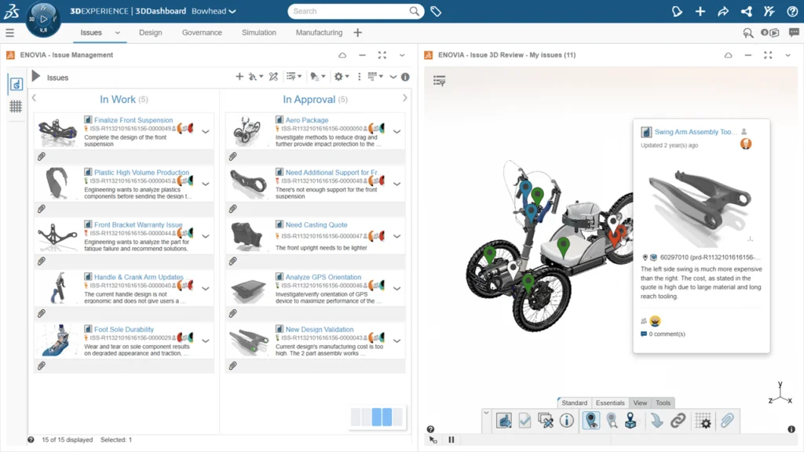Open the communities network icon

tap(747, 11)
